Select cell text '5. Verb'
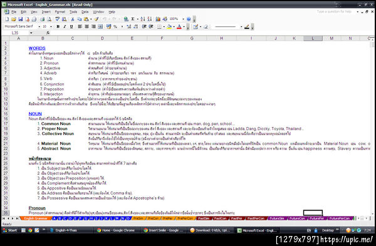Viewport: 376px width, 246px height. (46, 79)
